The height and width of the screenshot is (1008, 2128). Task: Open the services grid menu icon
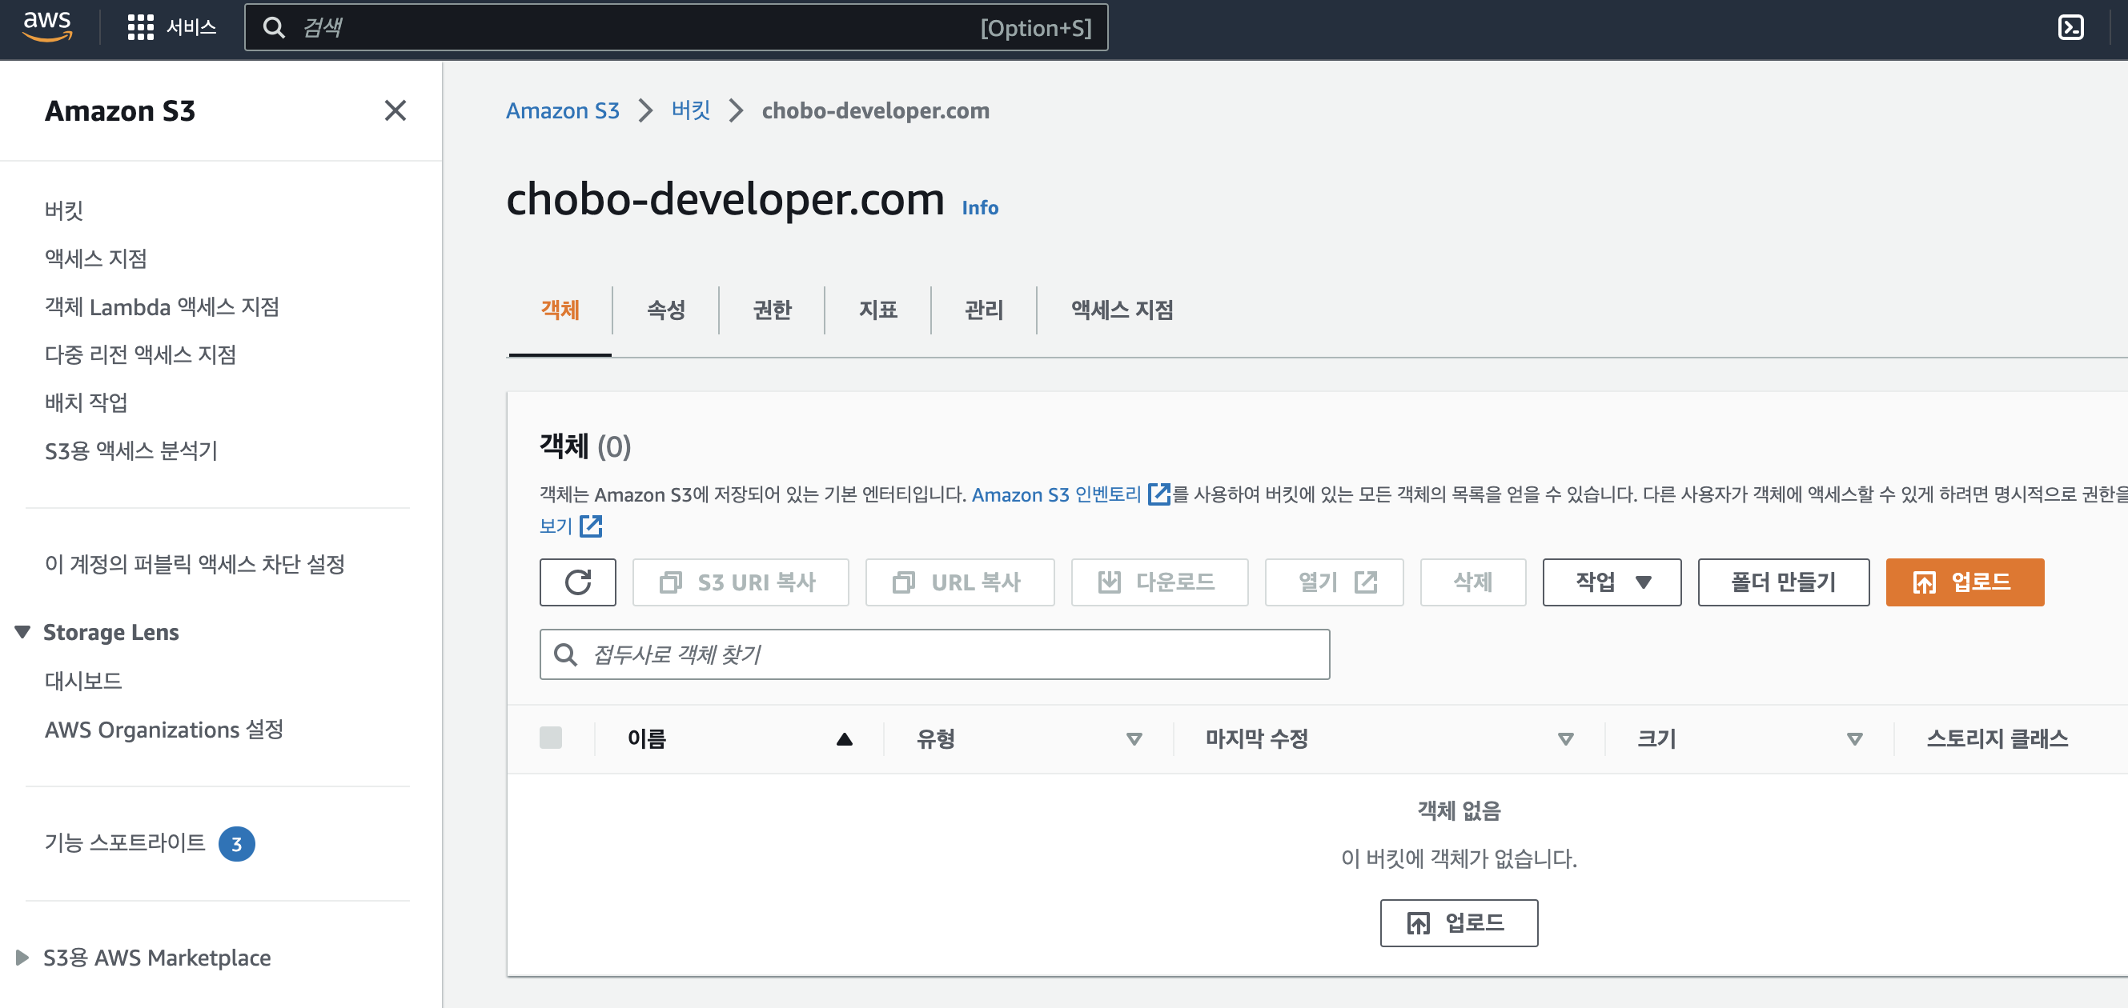click(140, 27)
